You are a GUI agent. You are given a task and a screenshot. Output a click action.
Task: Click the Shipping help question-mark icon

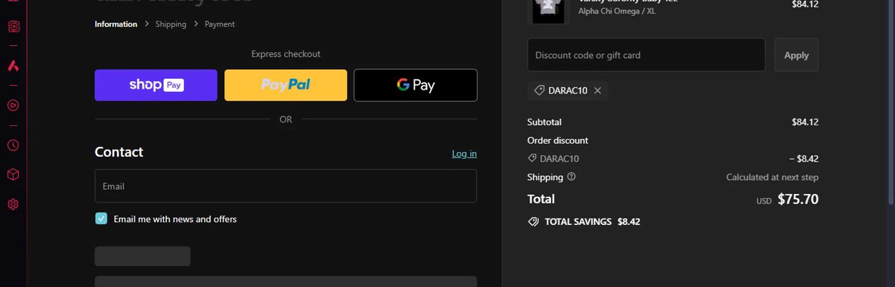(572, 177)
